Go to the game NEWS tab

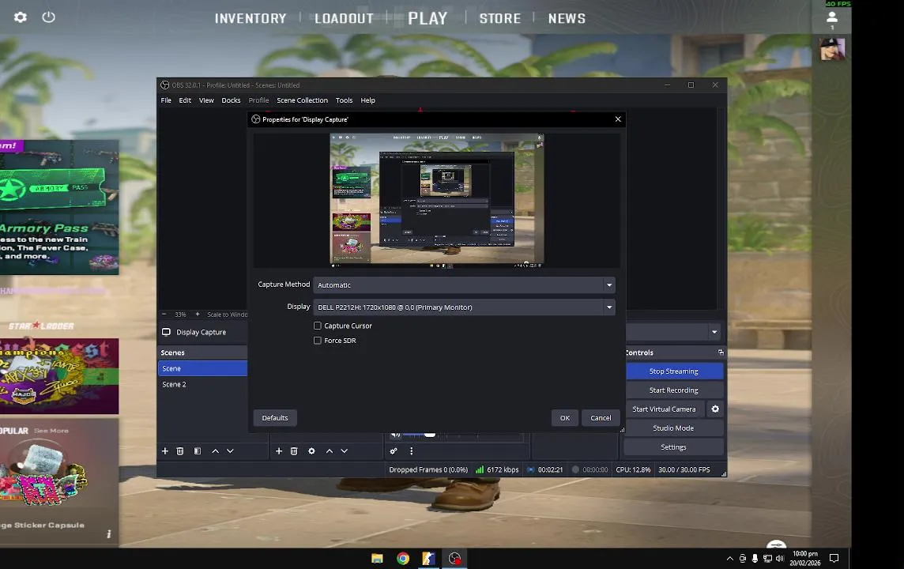(x=567, y=18)
